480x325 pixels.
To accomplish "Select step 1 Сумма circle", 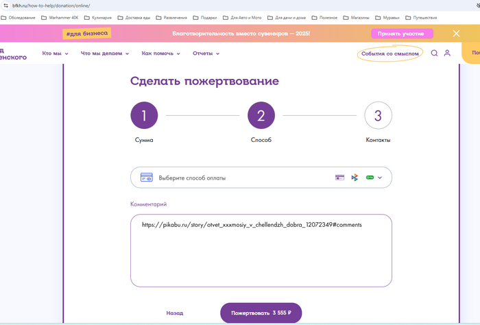I will click(144, 116).
